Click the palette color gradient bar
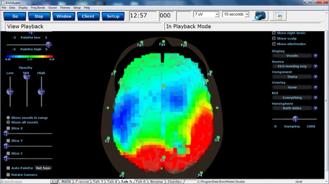329x184 pixels. pos(29,57)
